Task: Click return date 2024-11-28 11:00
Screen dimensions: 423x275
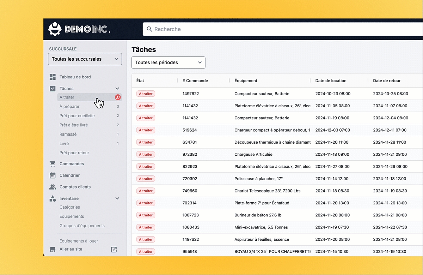Action: [390, 142]
